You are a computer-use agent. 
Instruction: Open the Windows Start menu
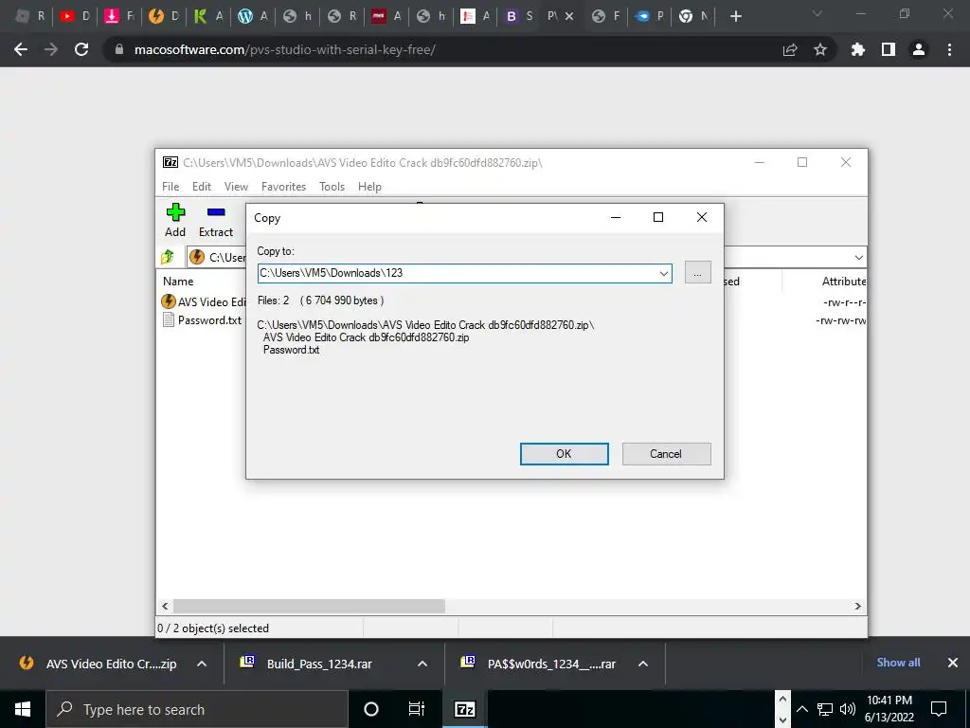[x=23, y=709]
